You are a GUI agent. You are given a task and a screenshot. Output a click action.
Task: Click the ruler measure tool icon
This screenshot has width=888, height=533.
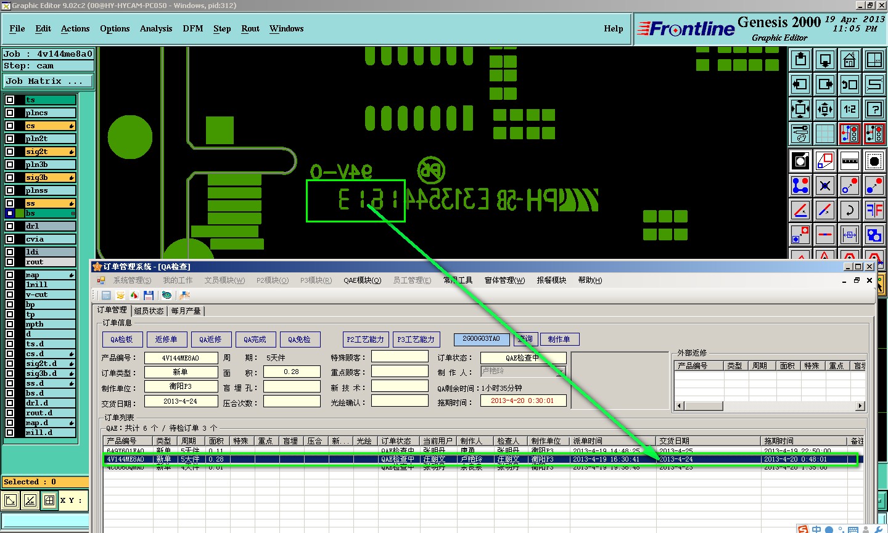pos(850,161)
